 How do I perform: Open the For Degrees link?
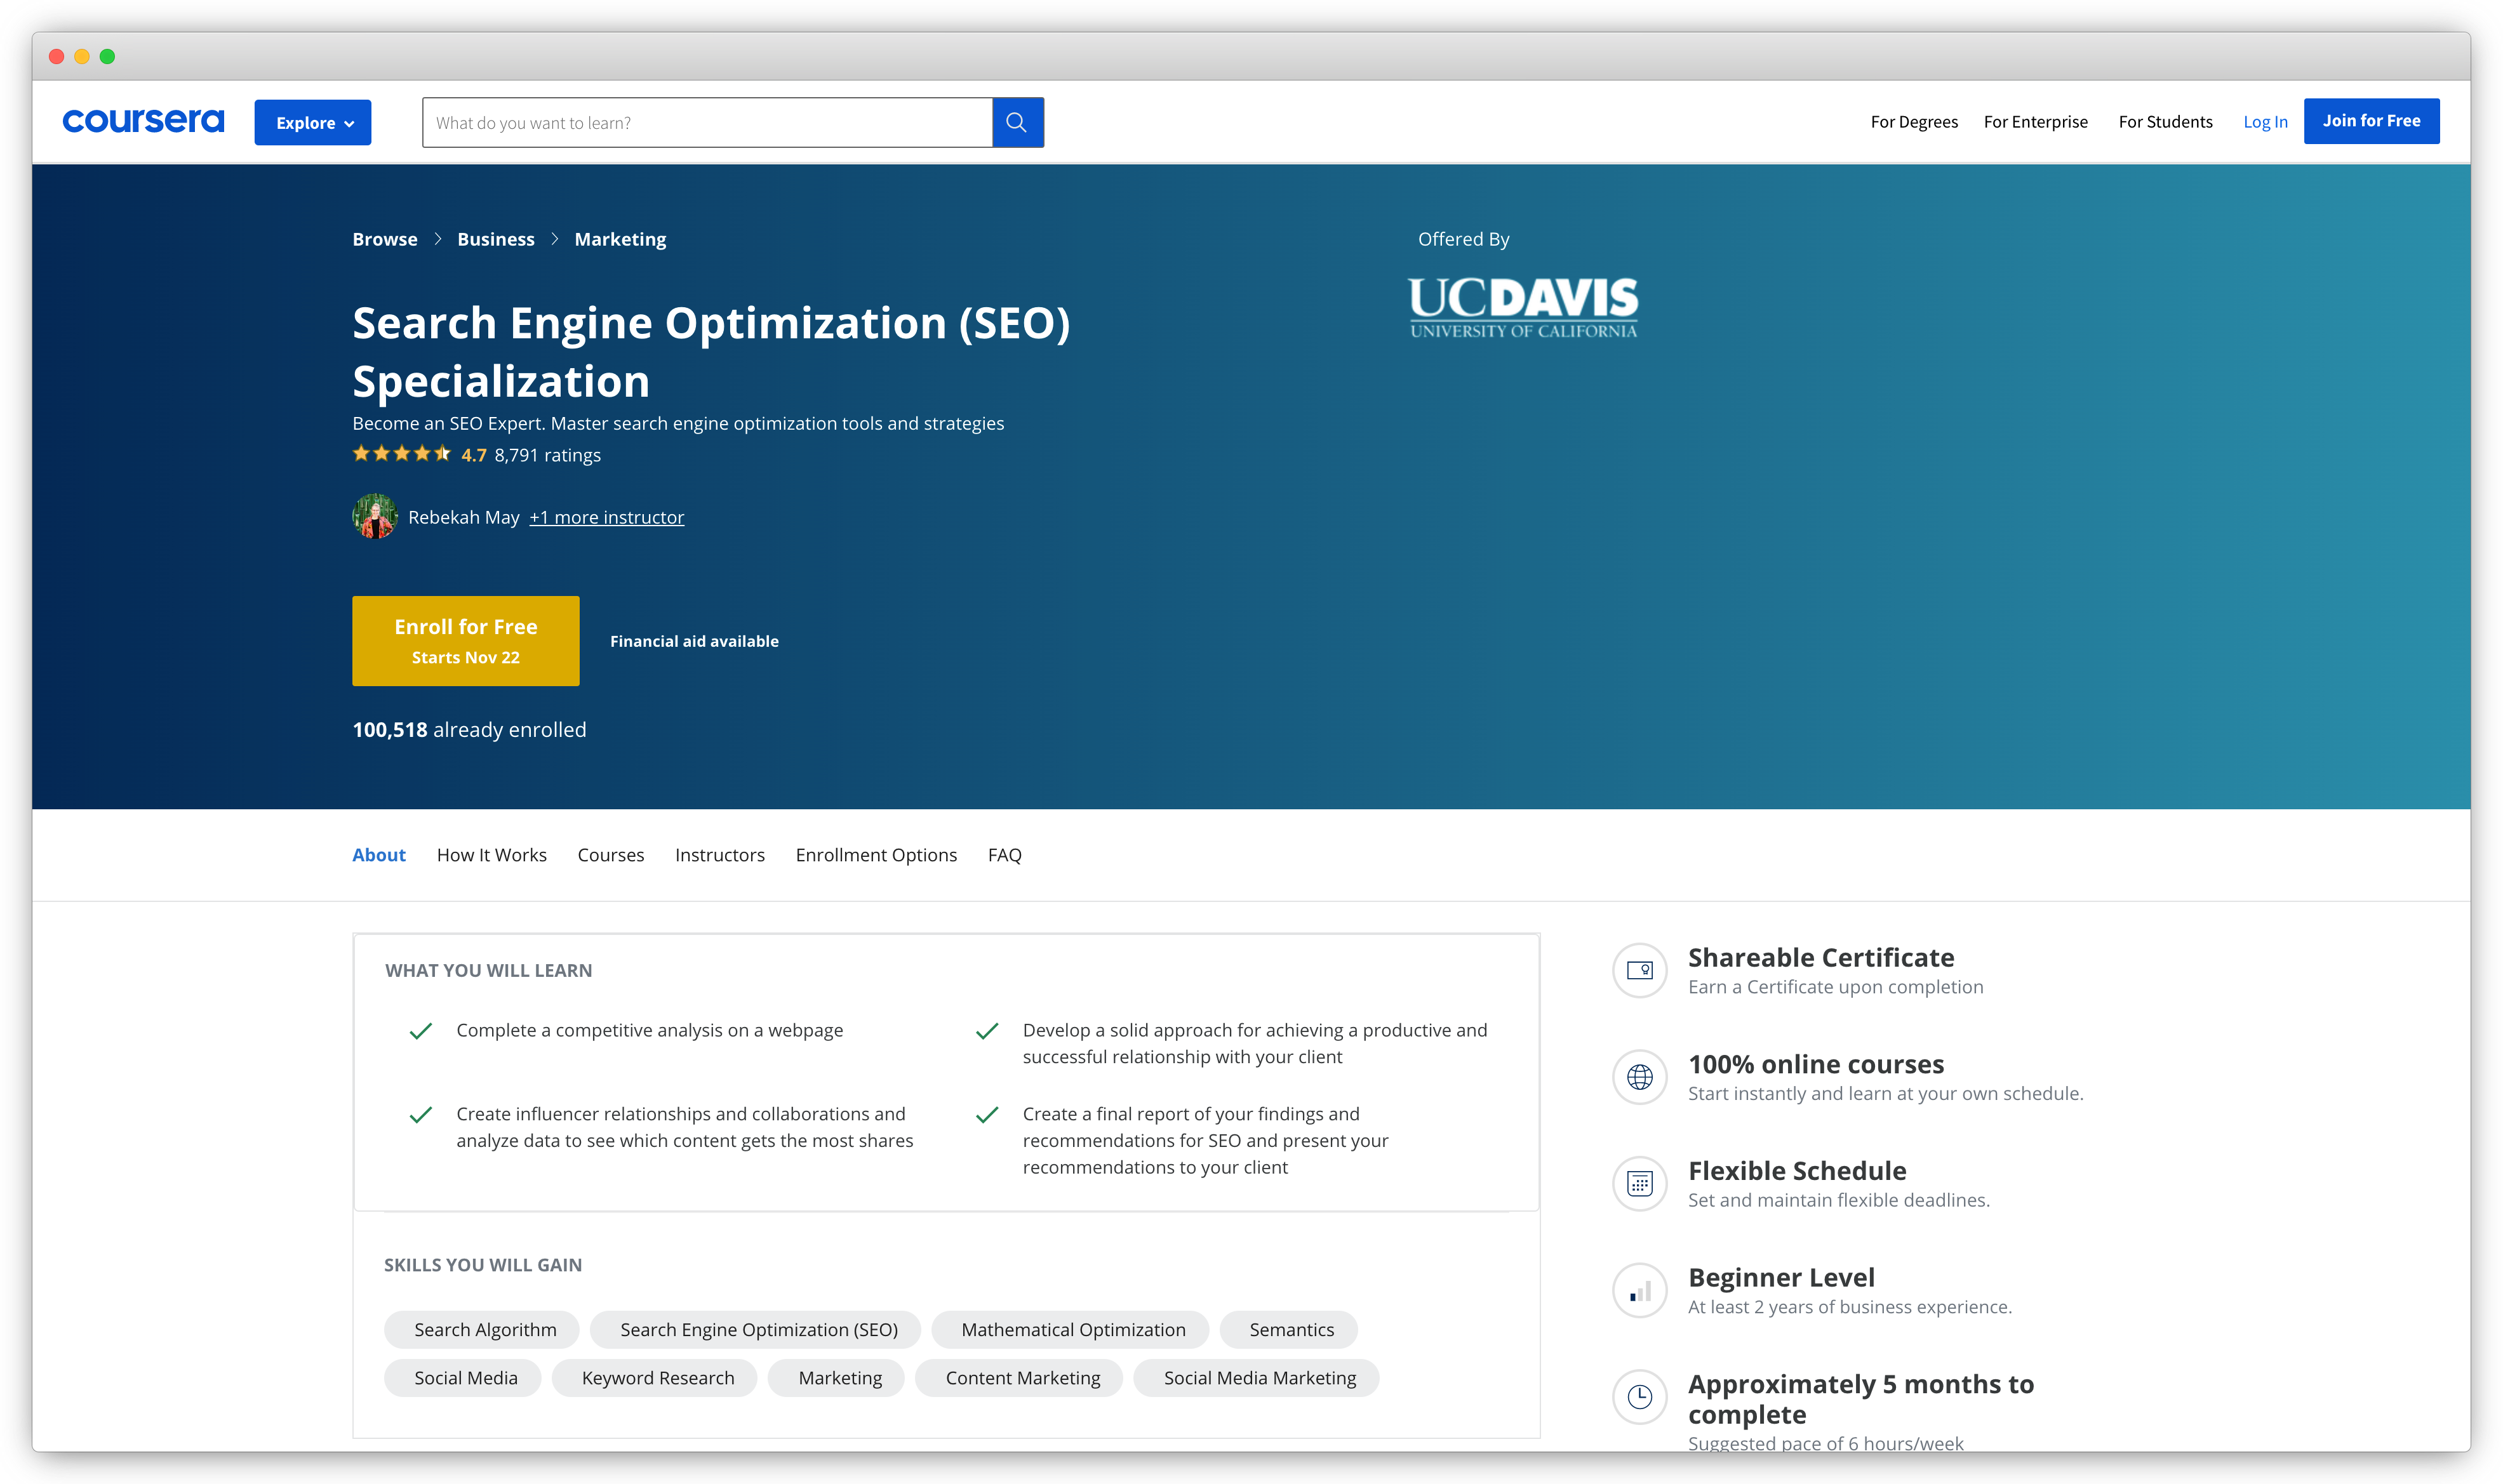(x=1914, y=121)
